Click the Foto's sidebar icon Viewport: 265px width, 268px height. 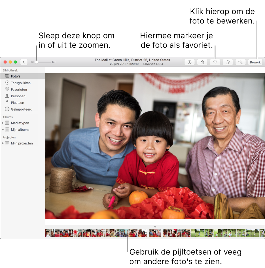point(7,76)
